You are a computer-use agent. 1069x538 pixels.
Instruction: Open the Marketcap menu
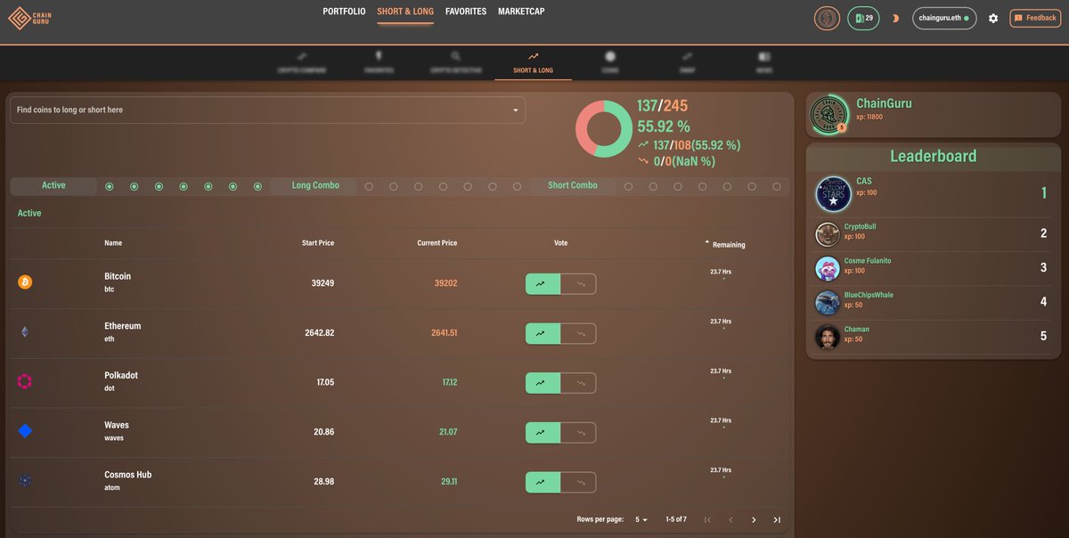[521, 12]
